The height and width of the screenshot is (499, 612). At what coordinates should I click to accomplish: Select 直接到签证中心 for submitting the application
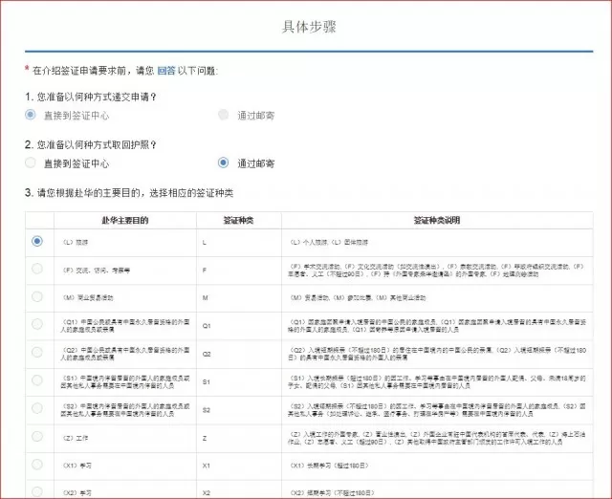30,115
